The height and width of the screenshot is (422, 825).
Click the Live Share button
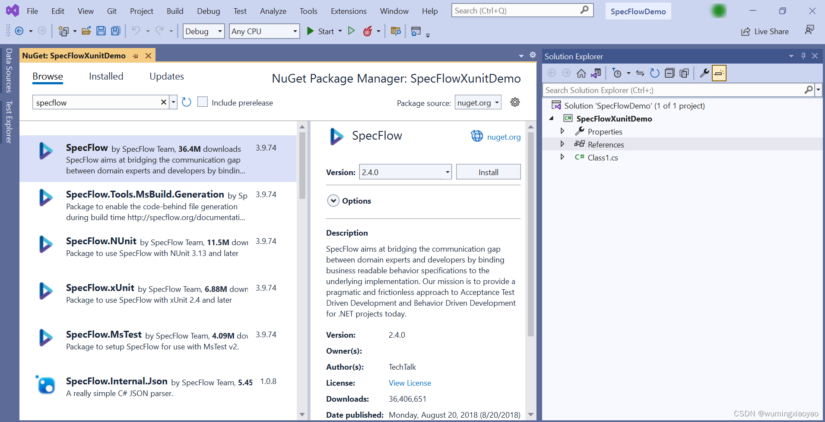pyautogui.click(x=765, y=32)
